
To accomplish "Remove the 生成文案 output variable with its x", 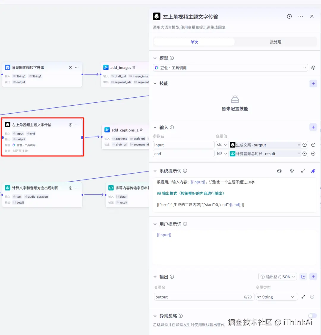I will coord(299,145).
